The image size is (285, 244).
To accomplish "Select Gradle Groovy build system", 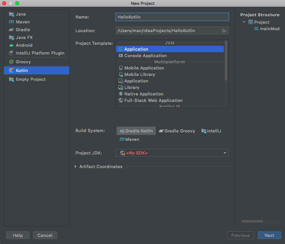I will click(x=177, y=131).
